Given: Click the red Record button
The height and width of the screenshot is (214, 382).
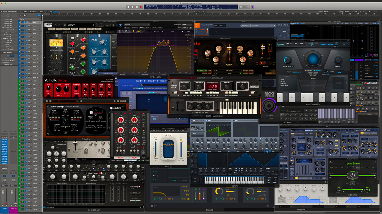Looking at the screenshot, I should pyautogui.click(x=141, y=7).
